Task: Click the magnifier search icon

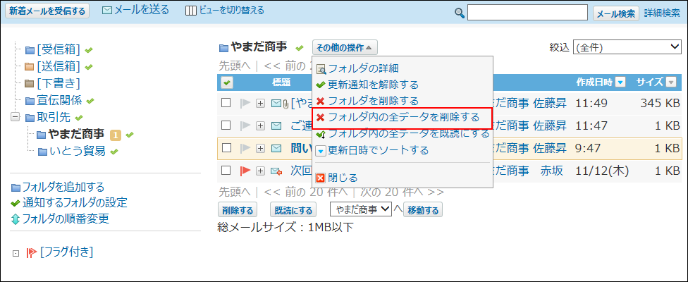Action: point(460,13)
